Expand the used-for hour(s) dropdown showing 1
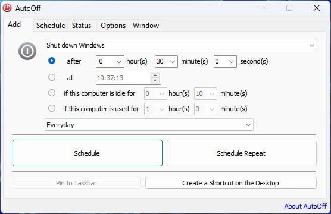This screenshot has height=214, width=331. click(155, 109)
